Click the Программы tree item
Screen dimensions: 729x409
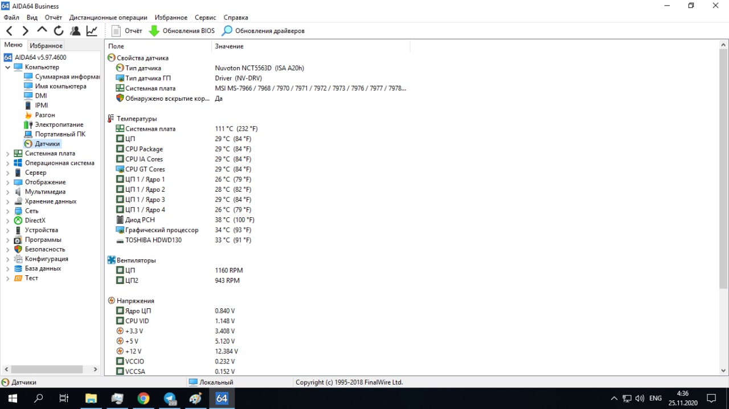coord(38,239)
